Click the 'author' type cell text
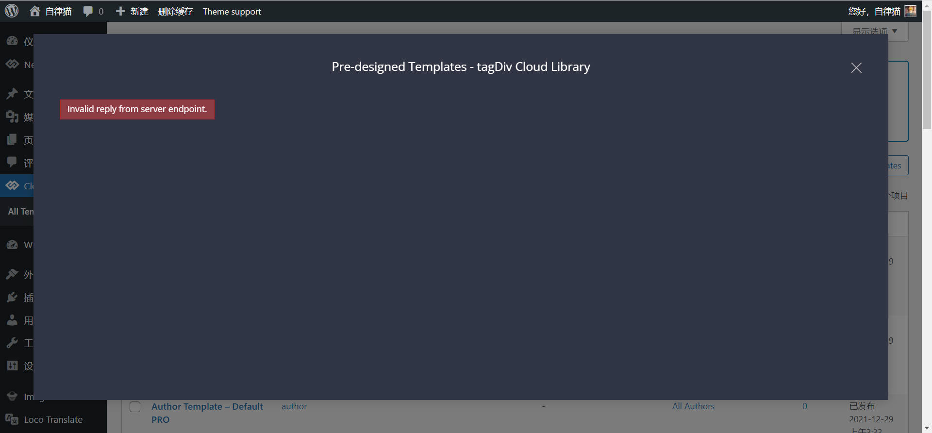 tap(294, 406)
